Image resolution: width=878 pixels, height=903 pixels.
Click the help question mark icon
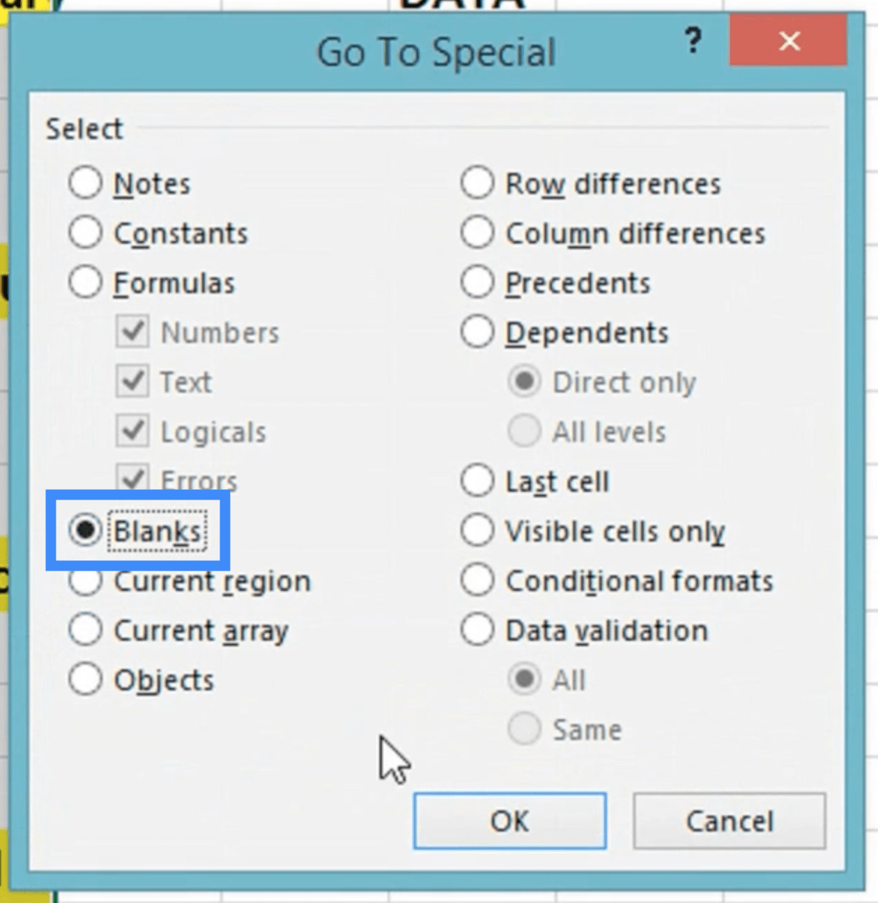pos(693,41)
